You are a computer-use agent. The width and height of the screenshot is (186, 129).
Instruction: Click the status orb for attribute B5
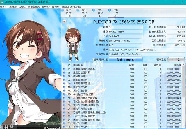coord(64,123)
